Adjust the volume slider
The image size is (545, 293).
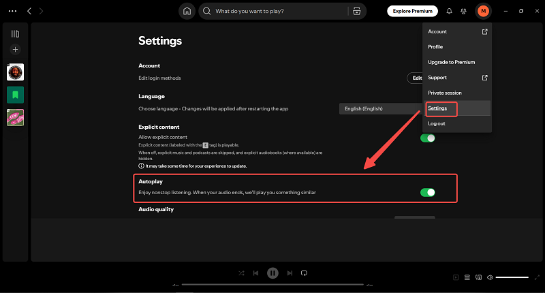click(512, 277)
